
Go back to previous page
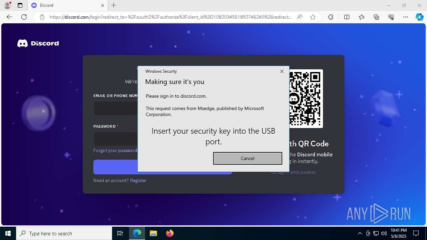pos(9,17)
